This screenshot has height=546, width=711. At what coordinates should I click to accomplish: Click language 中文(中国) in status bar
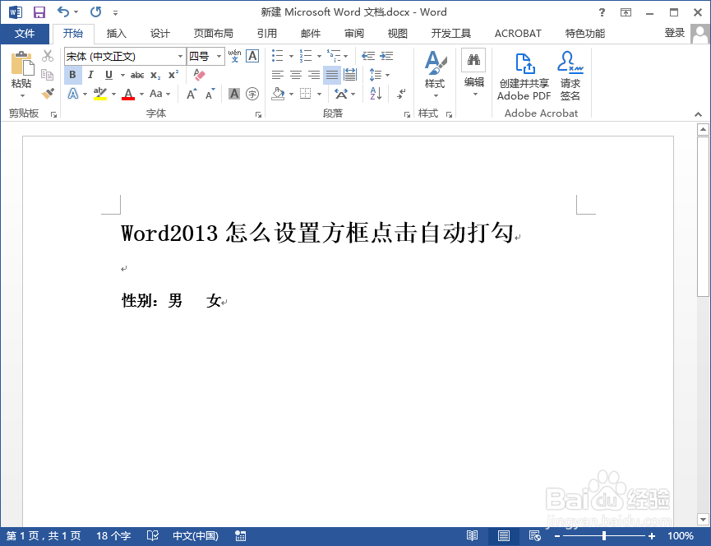pos(196,536)
